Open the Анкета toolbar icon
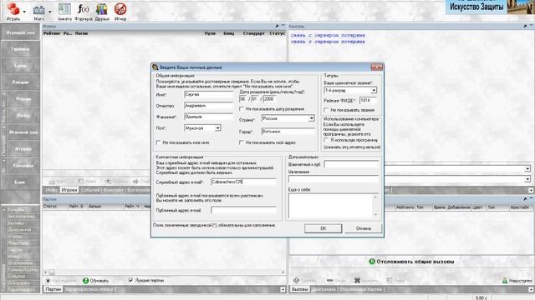 coord(64,9)
